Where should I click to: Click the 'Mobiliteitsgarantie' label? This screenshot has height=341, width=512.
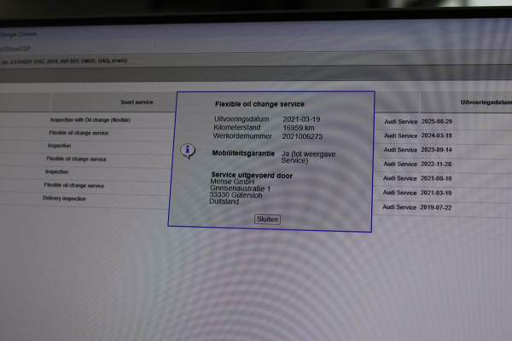click(243, 153)
